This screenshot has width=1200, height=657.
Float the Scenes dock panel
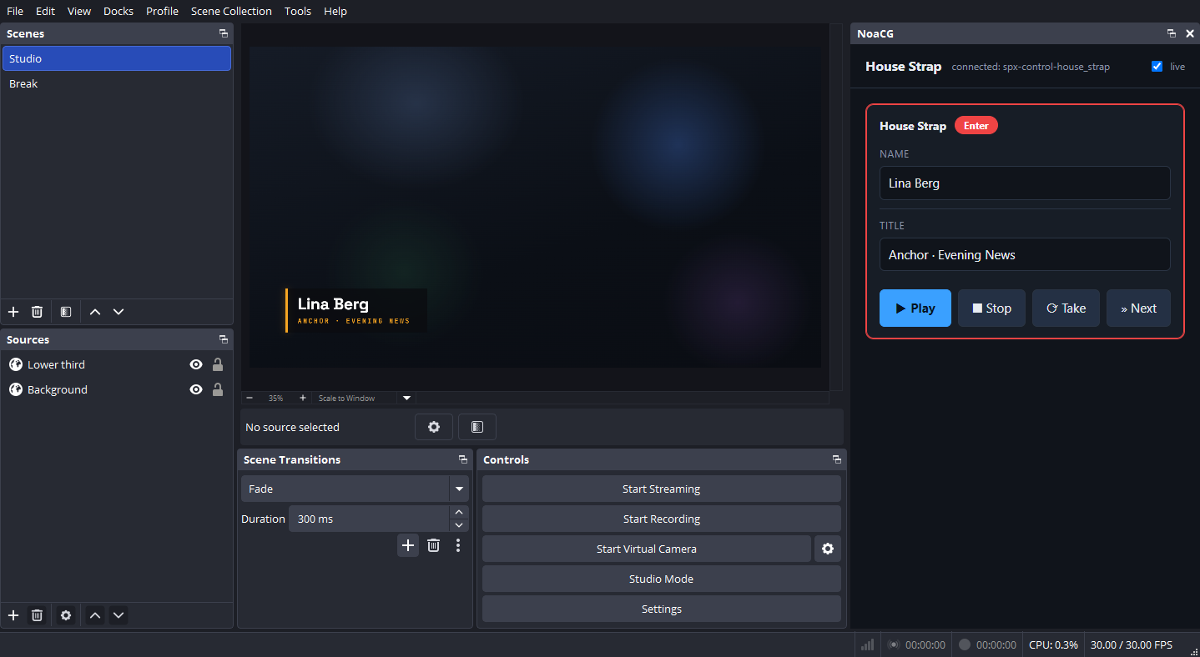[x=224, y=33]
